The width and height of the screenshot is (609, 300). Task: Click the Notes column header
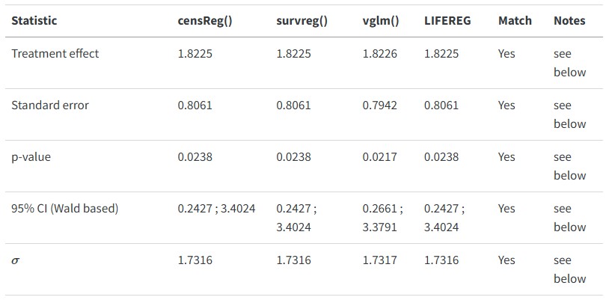[569, 21]
